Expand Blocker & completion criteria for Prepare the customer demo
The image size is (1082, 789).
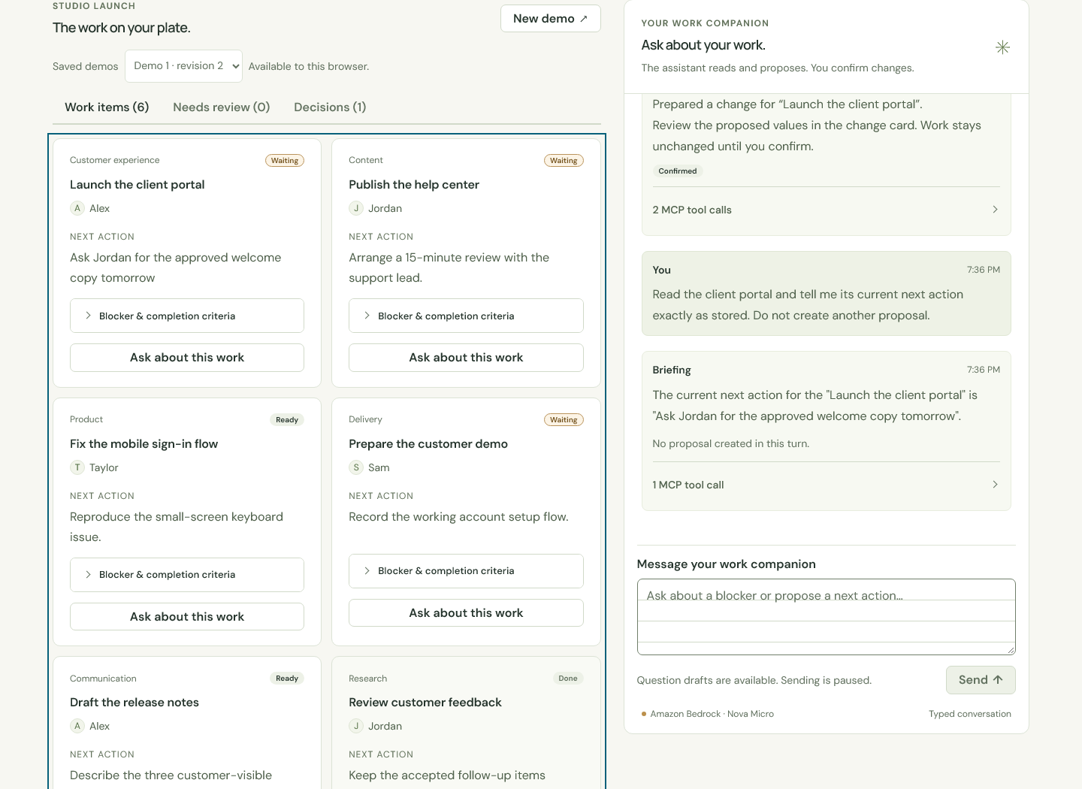466,571
